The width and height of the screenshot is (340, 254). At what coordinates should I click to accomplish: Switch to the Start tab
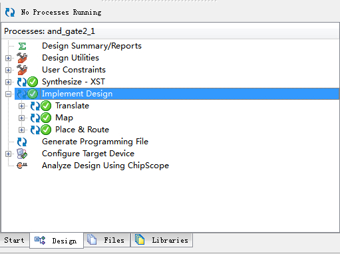tap(15, 240)
